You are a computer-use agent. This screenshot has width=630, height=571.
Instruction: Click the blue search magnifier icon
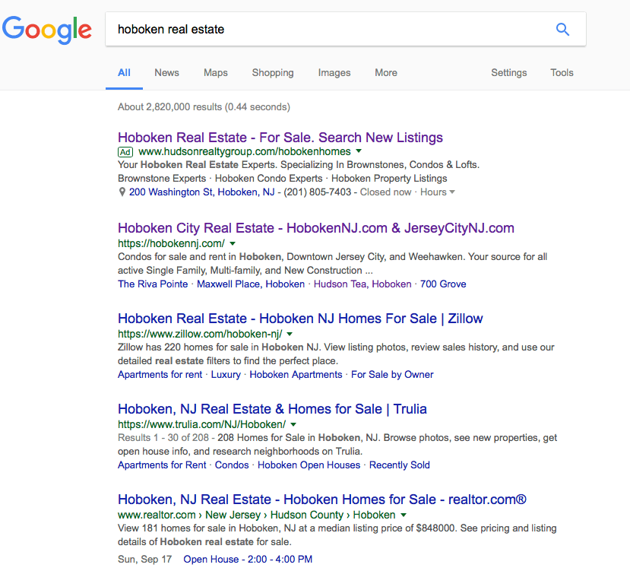pyautogui.click(x=562, y=30)
